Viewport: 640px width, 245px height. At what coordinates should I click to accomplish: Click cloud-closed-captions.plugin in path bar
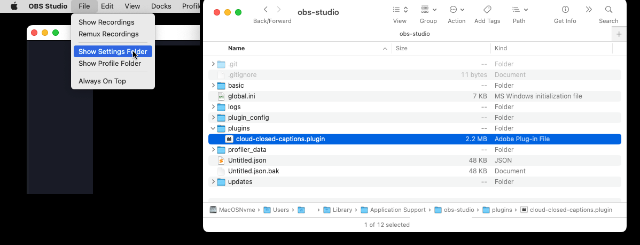pyautogui.click(x=566, y=210)
